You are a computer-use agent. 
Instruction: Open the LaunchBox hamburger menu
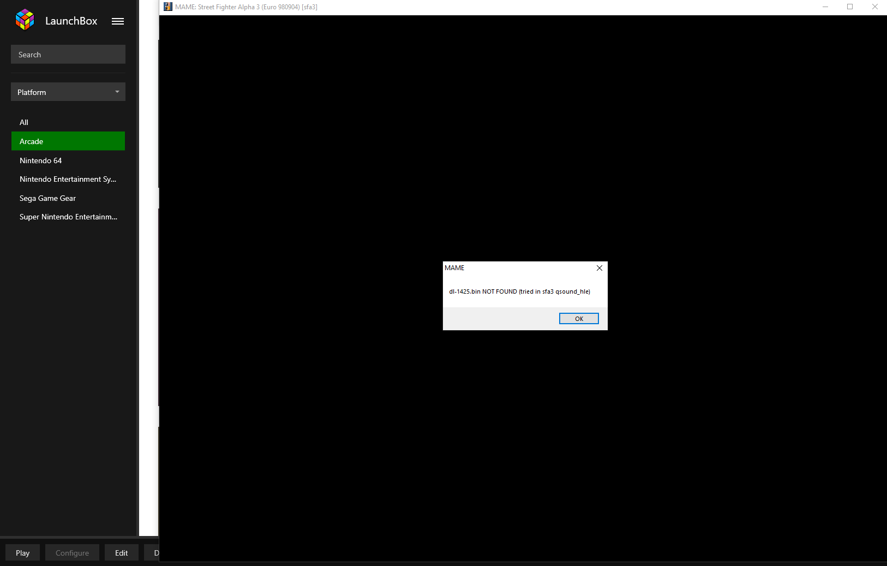(x=118, y=21)
